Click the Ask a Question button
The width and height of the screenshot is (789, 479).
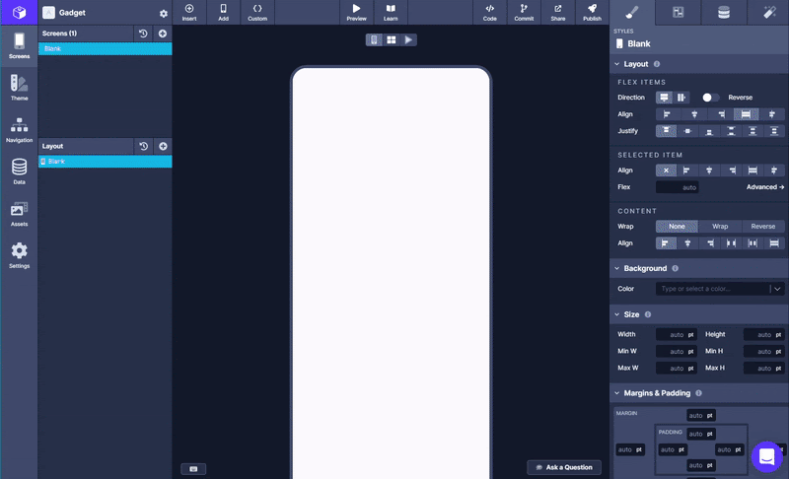point(564,467)
